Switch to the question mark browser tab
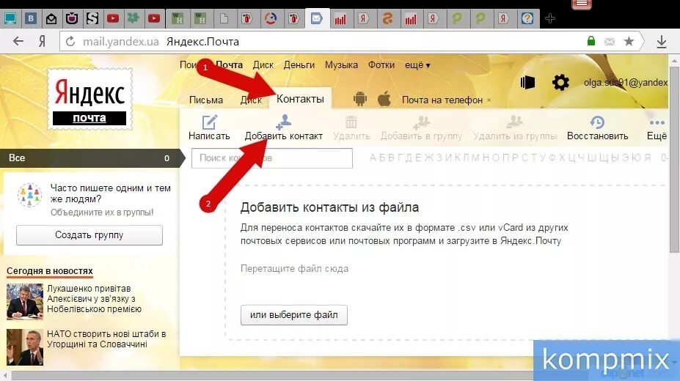 527,18
